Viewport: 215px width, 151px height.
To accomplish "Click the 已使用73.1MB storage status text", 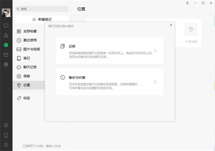I will pyautogui.click(x=42, y=146).
